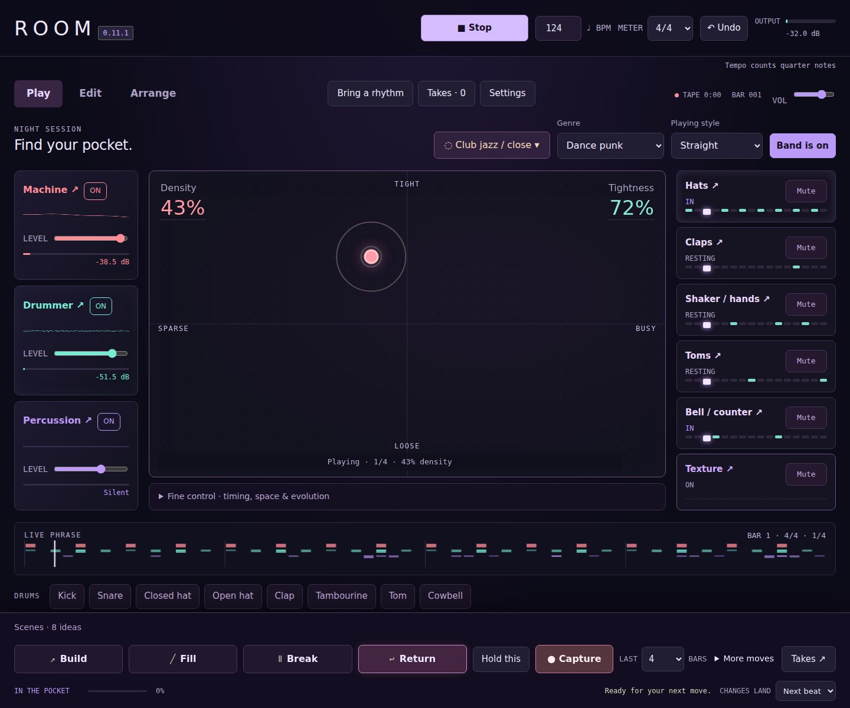Expand Fine control timing, space & evolution
This screenshot has width=850, height=708.
click(407, 497)
